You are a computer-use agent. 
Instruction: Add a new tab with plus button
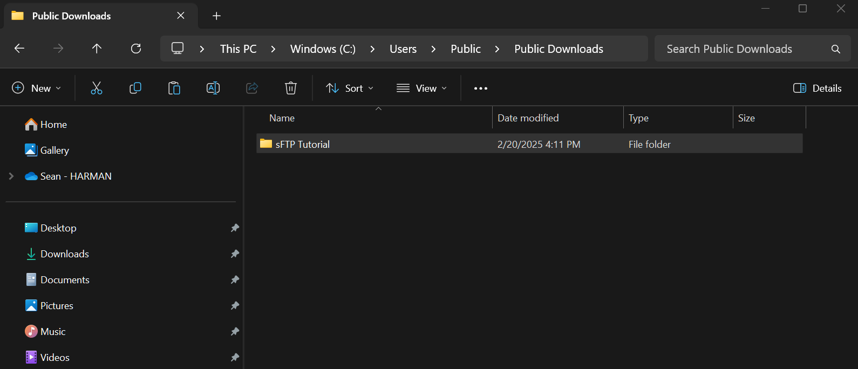[216, 16]
